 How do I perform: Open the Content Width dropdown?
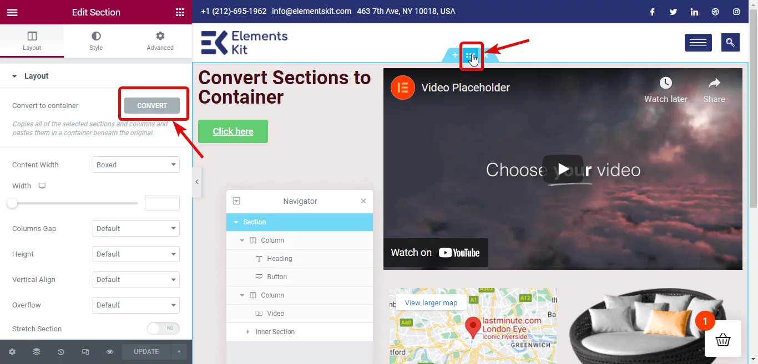pos(136,165)
